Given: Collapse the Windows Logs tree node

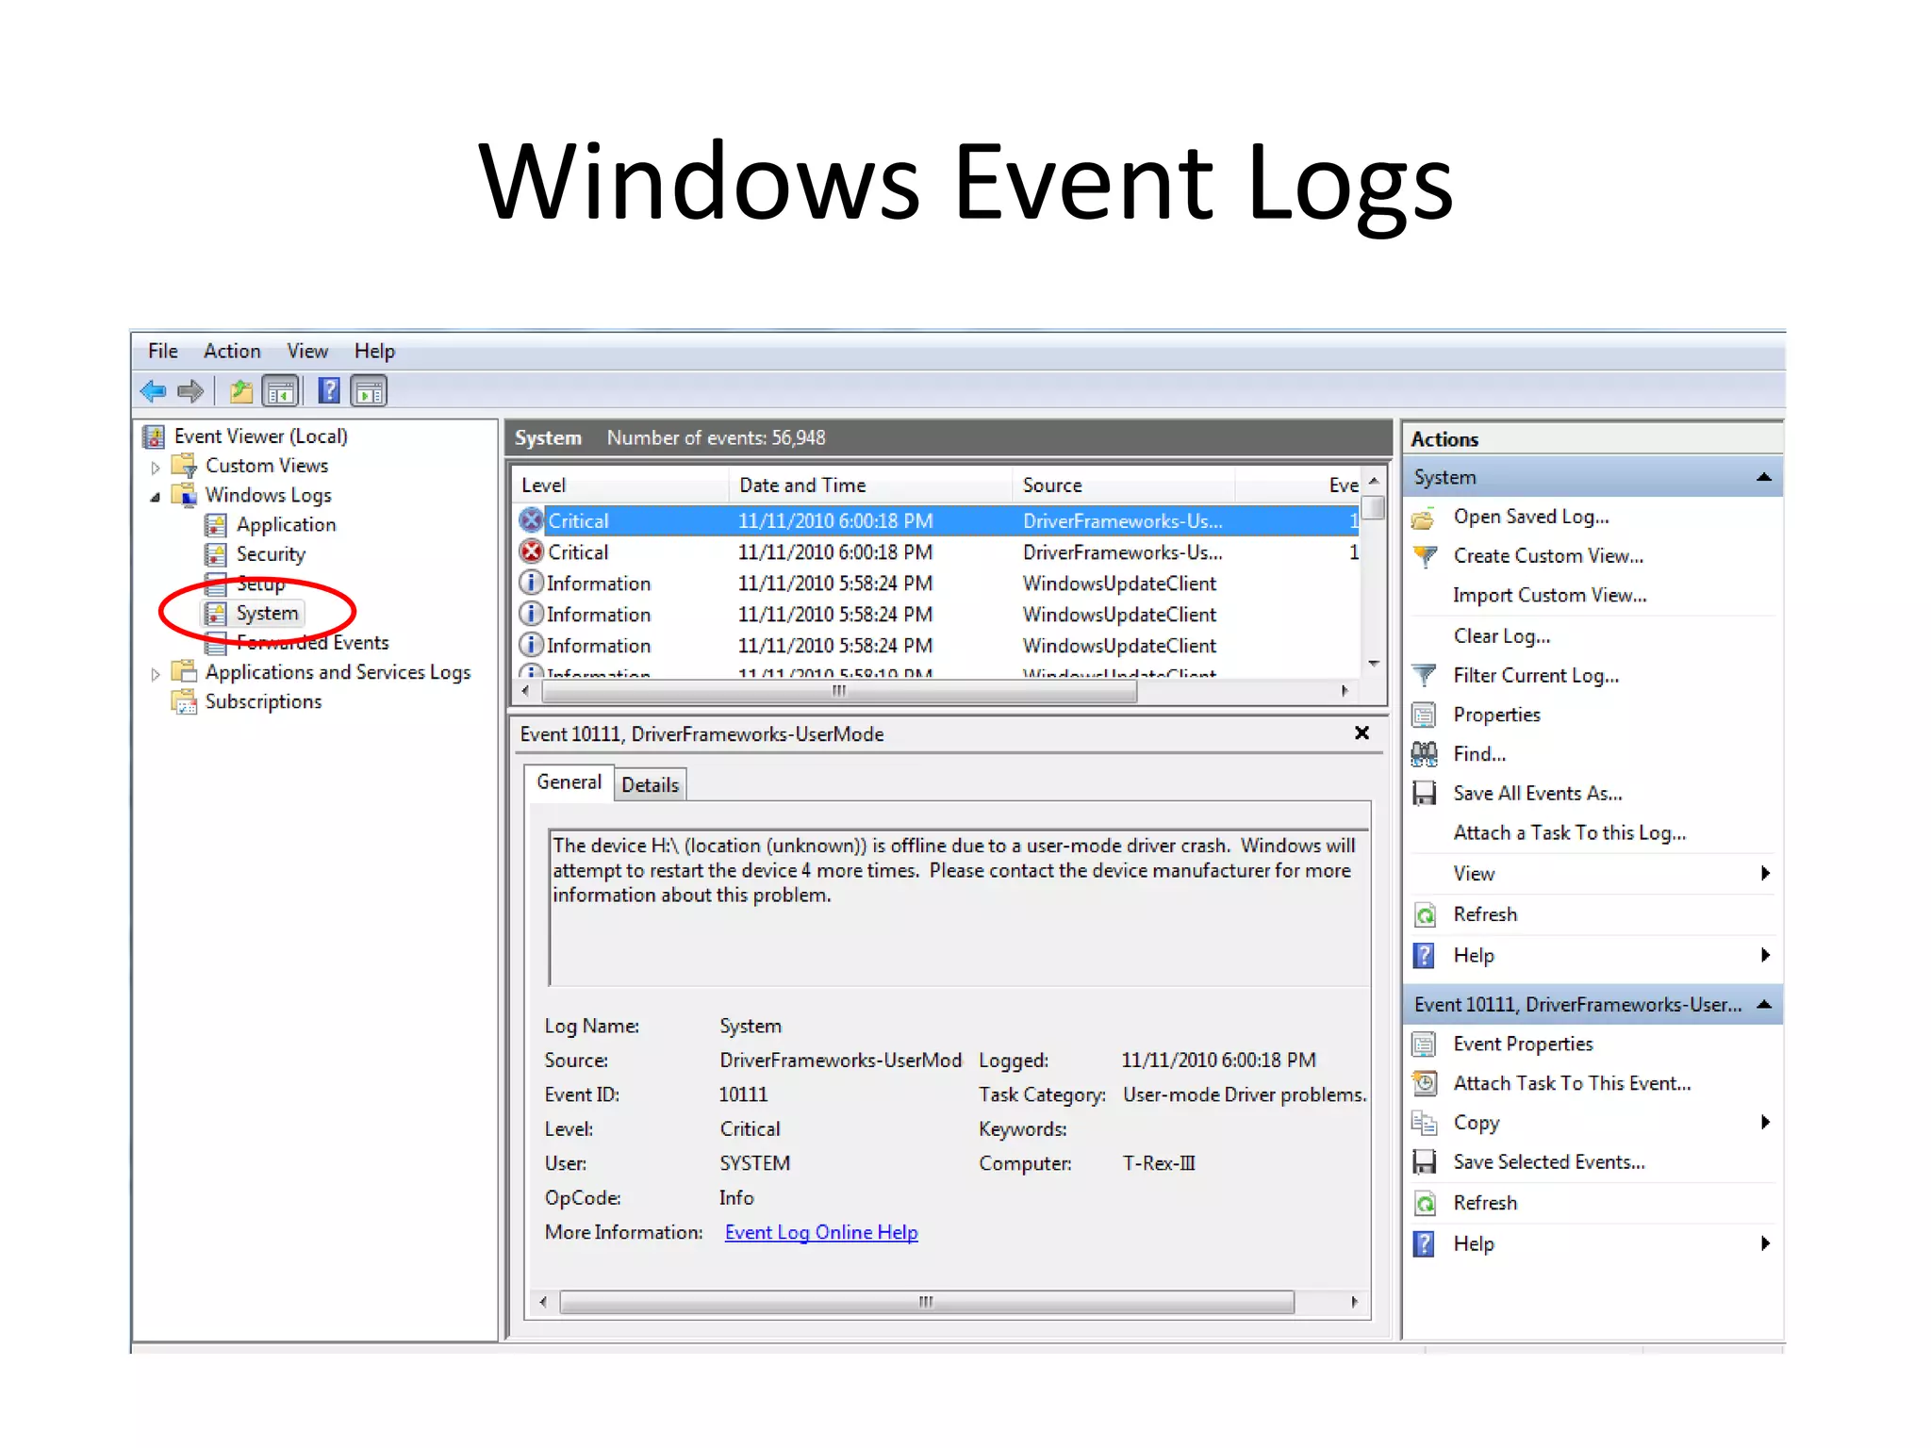Looking at the screenshot, I should click(x=156, y=497).
